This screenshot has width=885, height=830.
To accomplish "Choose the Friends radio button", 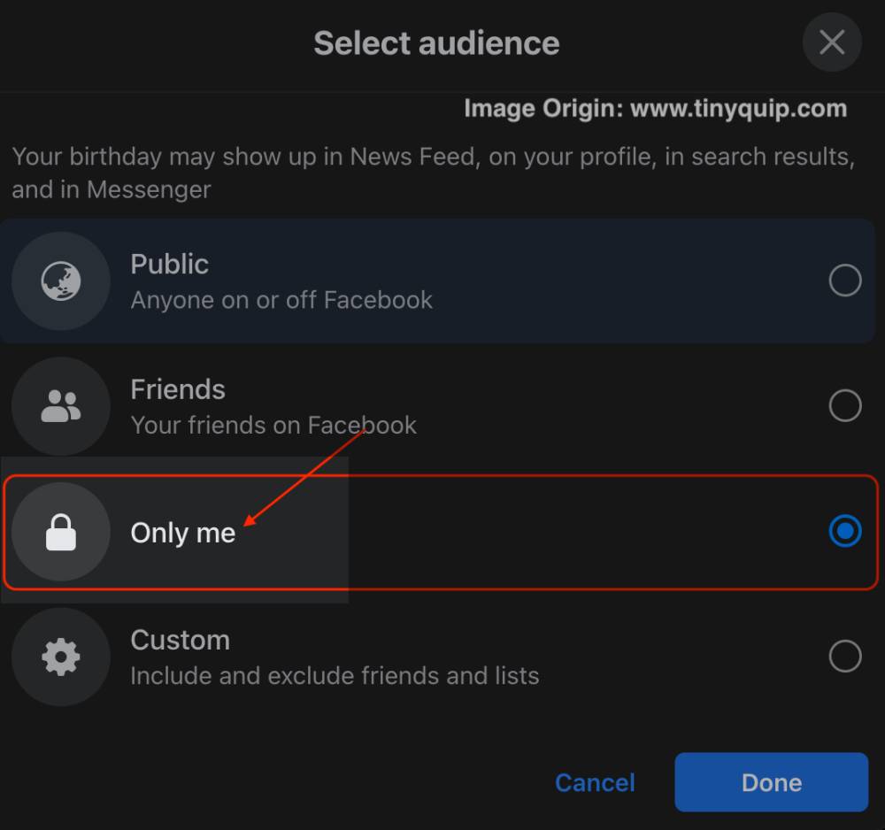I will tap(845, 406).
